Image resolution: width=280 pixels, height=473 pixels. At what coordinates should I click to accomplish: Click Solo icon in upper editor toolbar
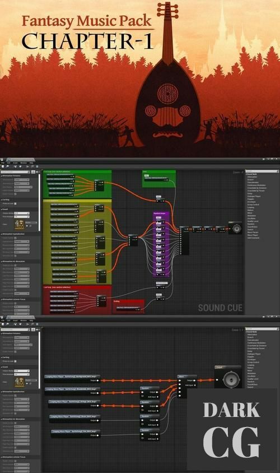click(x=15, y=166)
